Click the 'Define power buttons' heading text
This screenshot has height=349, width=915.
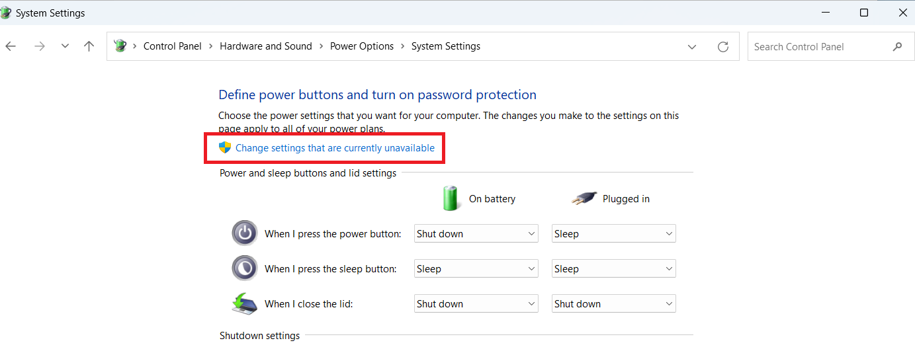[x=377, y=95]
